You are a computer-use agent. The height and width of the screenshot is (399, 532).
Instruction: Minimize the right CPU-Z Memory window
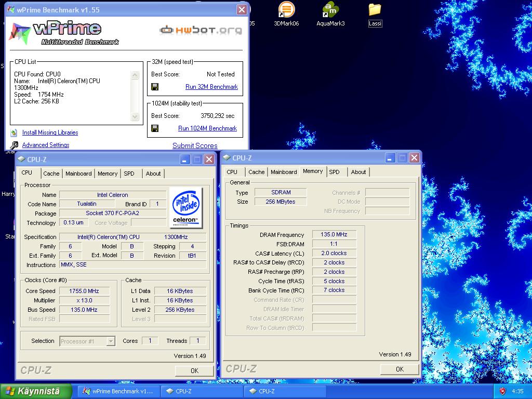[390, 158]
